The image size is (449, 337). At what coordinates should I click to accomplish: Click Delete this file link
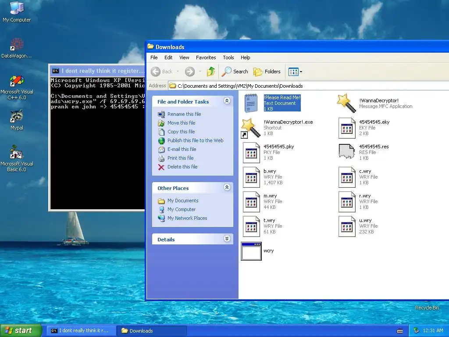point(182,167)
